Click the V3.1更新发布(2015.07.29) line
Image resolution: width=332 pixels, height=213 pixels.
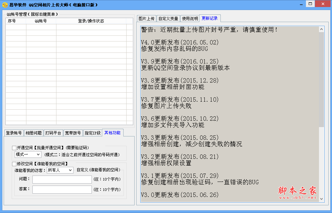coord(180,176)
